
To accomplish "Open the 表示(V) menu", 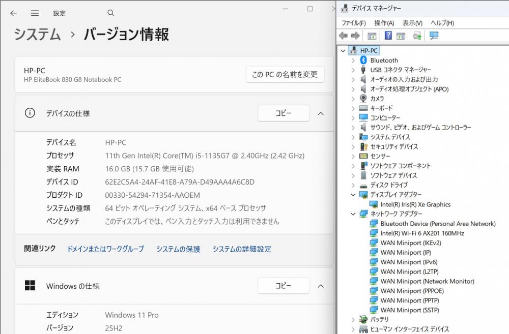I will [412, 23].
